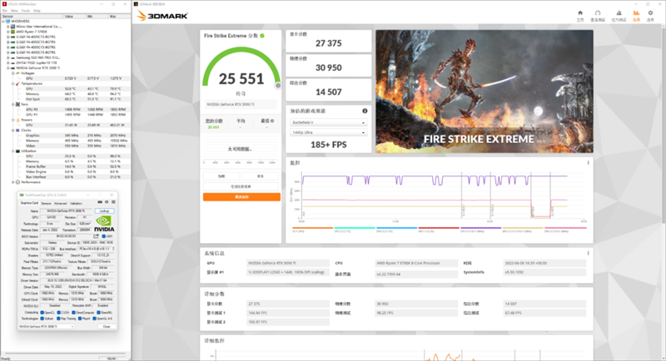The width and height of the screenshot is (666, 361).
Task: Click the Fire Strike Extreme banner image
Action: click(x=485, y=91)
